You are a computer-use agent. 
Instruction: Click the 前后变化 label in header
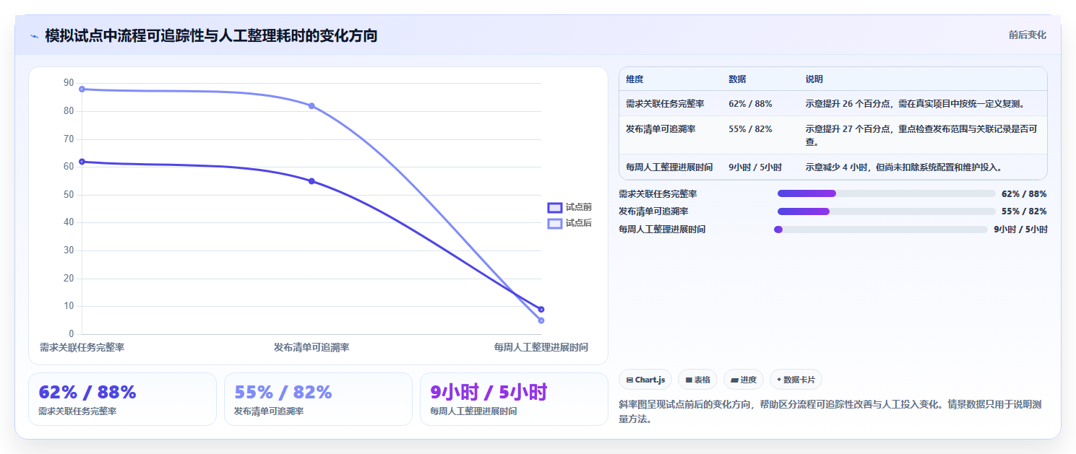pos(1028,35)
